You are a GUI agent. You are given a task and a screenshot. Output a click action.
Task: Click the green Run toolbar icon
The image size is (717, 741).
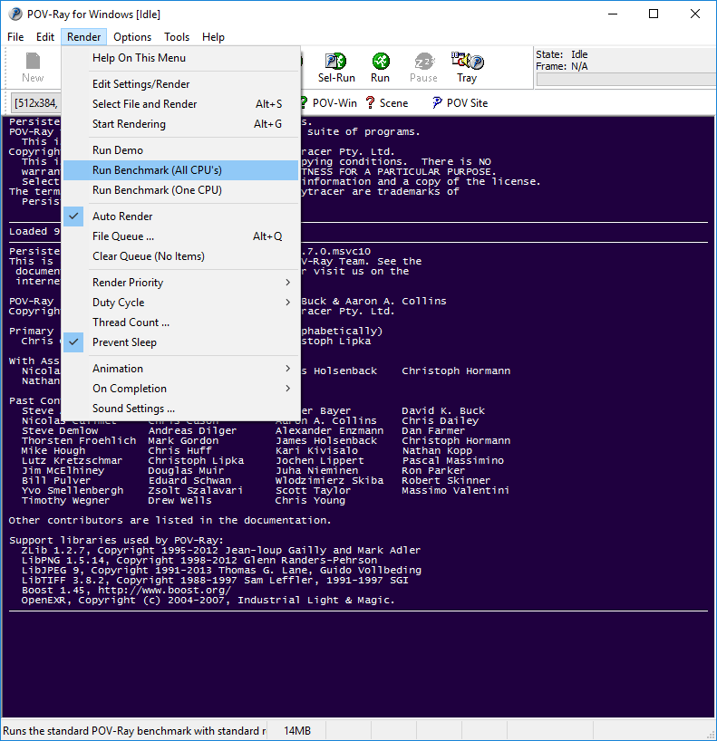pos(381,68)
